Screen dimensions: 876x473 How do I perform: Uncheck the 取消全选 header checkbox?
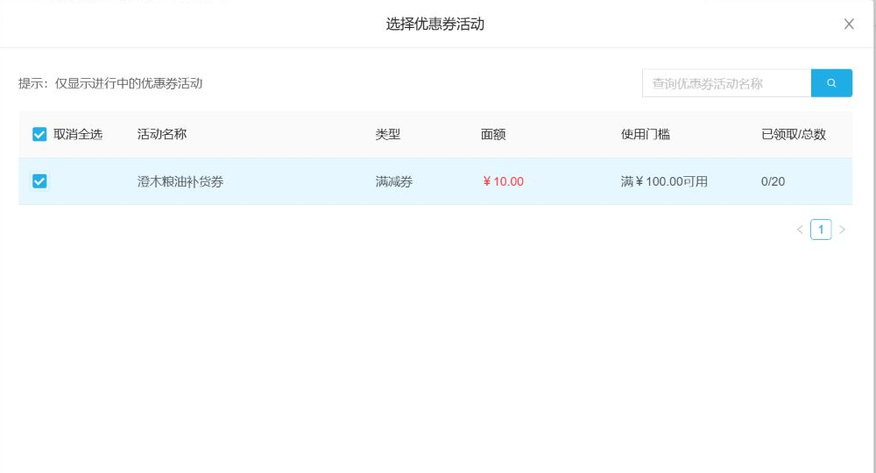pyautogui.click(x=39, y=134)
